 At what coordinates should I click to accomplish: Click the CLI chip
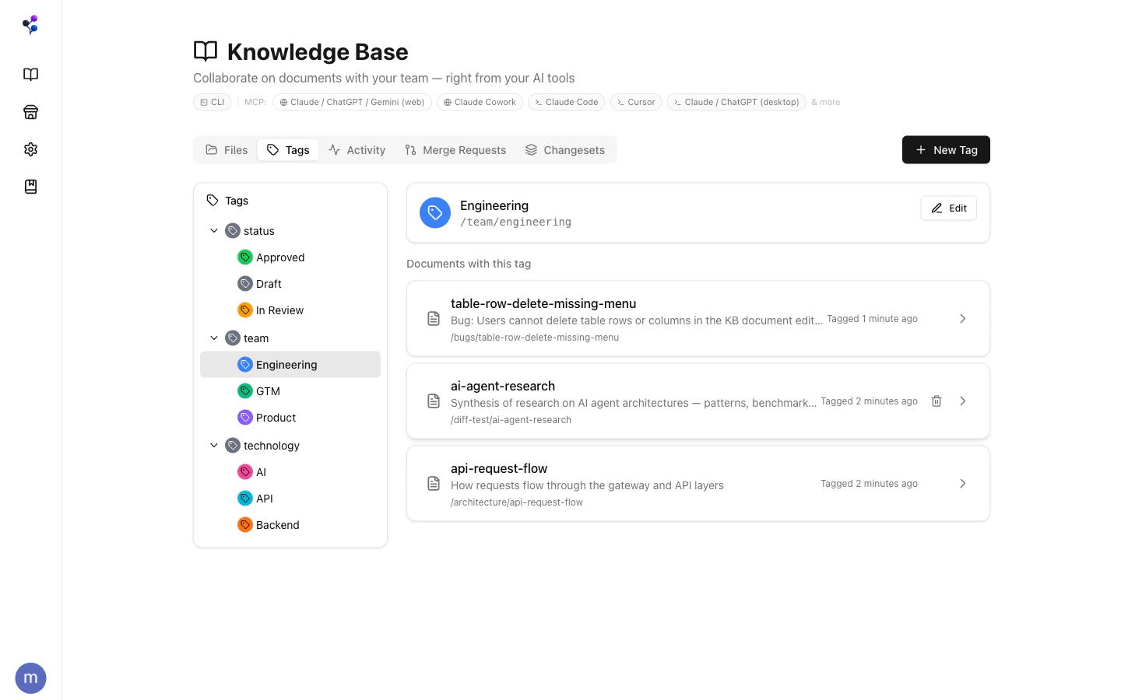[213, 102]
